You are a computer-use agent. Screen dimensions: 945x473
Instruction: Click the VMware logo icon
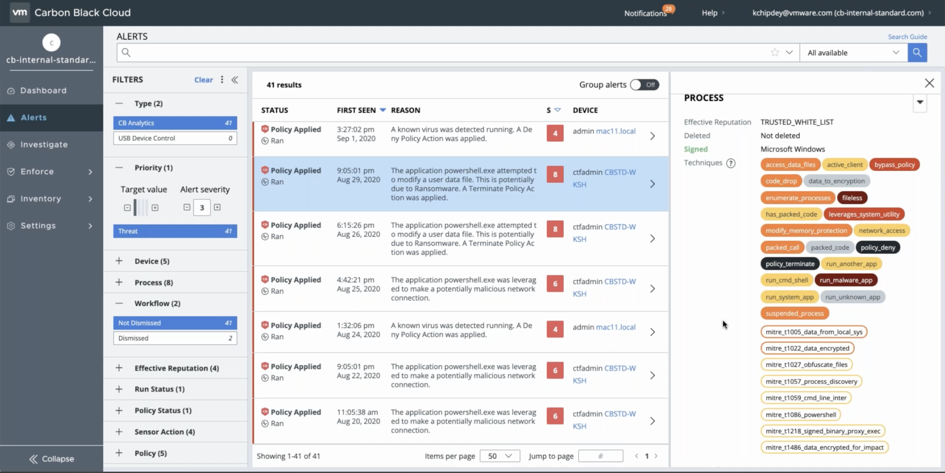point(19,13)
